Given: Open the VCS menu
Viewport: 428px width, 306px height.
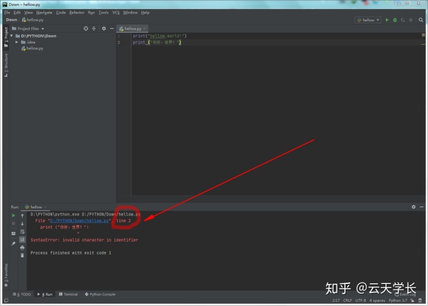Looking at the screenshot, I should pos(116,13).
